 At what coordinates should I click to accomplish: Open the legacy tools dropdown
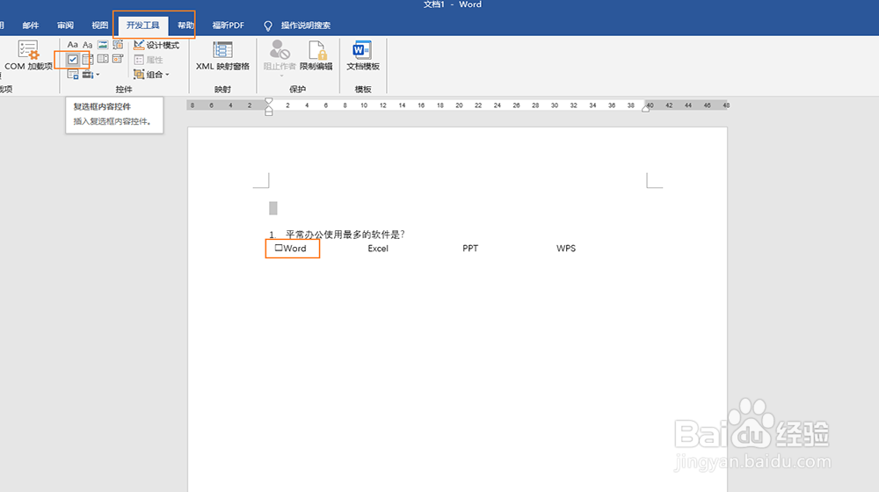[x=91, y=74]
